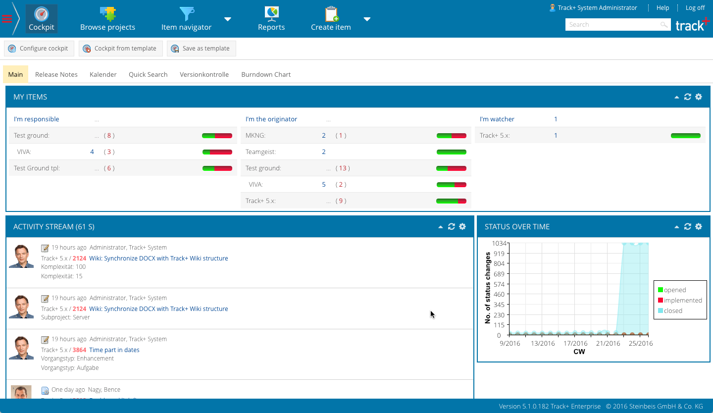Open the I'm responsible link
Image resolution: width=713 pixels, height=413 pixels.
tap(36, 119)
